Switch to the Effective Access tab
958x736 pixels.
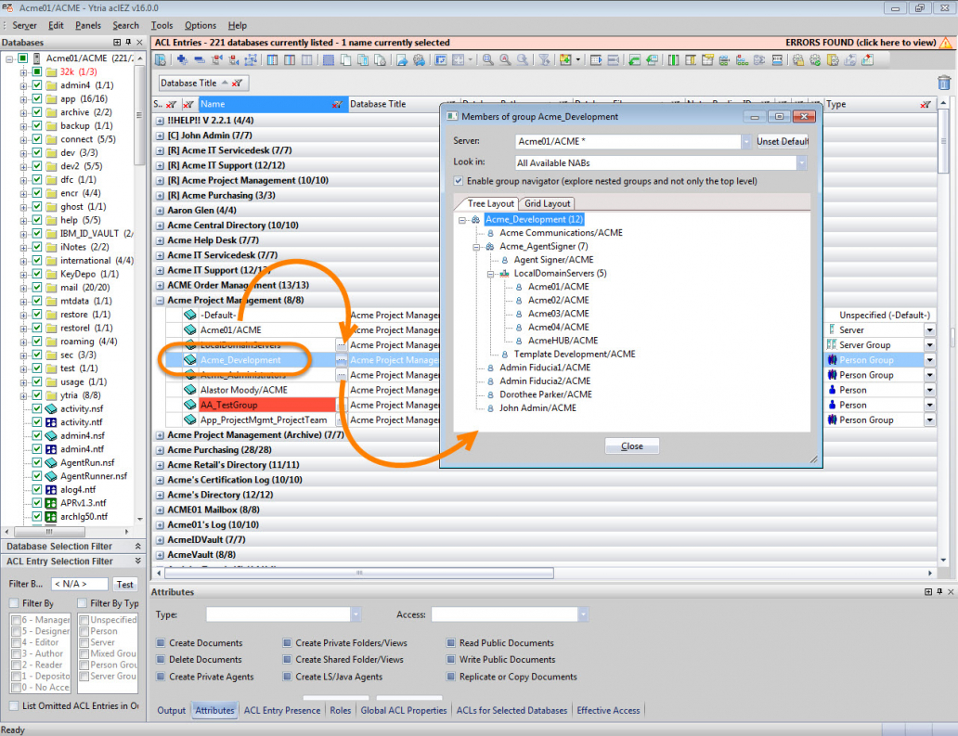608,710
